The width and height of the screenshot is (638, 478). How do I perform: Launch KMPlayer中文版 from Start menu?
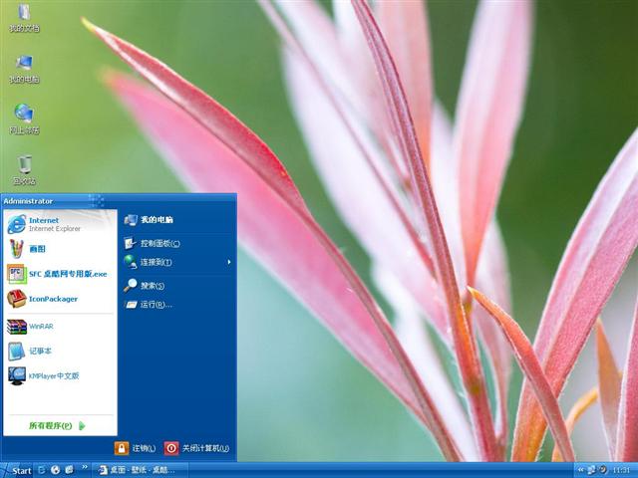60,376
